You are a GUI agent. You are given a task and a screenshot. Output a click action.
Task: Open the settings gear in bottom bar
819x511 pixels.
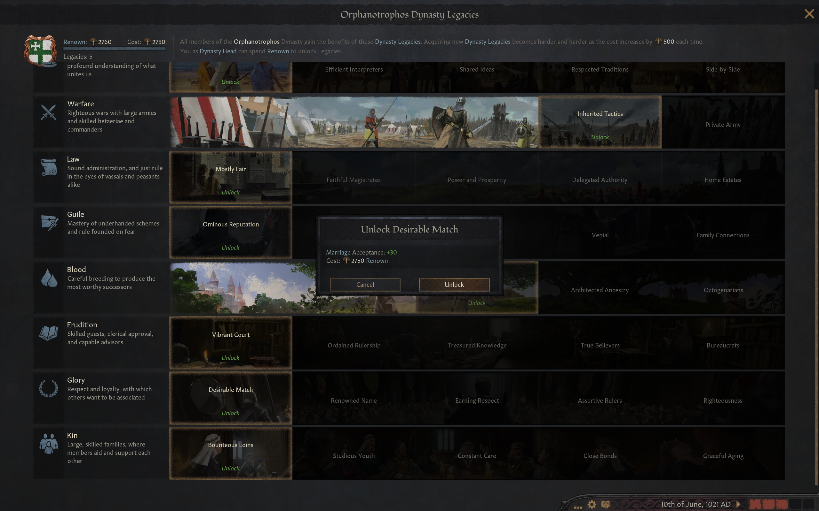[x=592, y=505]
